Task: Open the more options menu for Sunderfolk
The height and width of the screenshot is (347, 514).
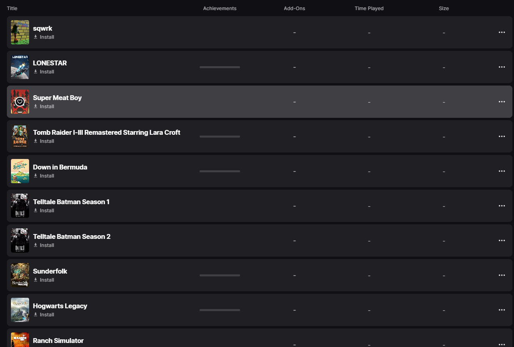Action: (x=502, y=275)
